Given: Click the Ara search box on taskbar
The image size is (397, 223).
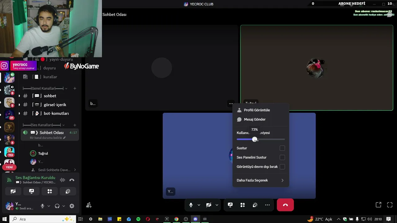Looking at the screenshot, I should pos(43,219).
